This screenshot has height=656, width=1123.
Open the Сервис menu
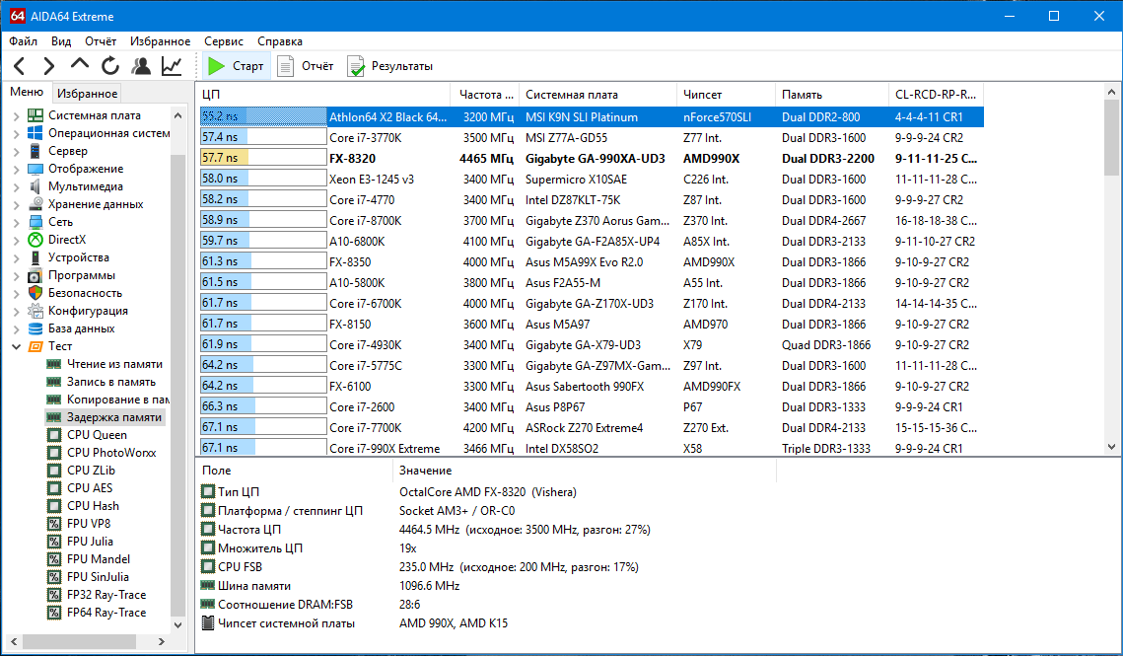(224, 41)
